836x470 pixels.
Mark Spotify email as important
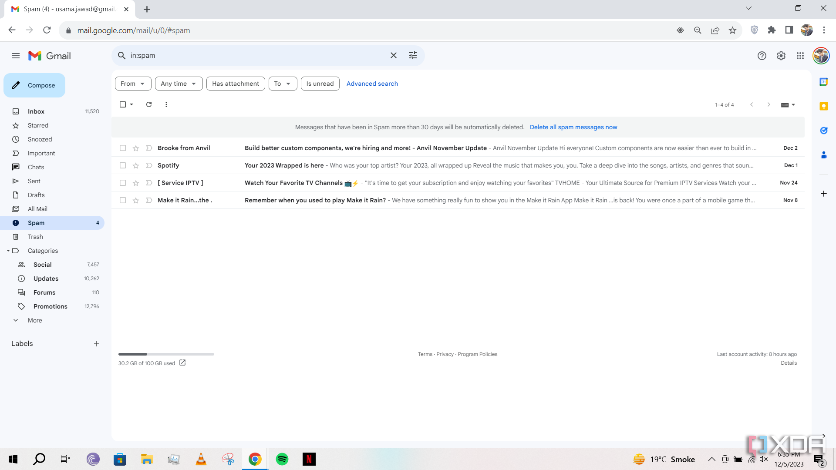149,165
